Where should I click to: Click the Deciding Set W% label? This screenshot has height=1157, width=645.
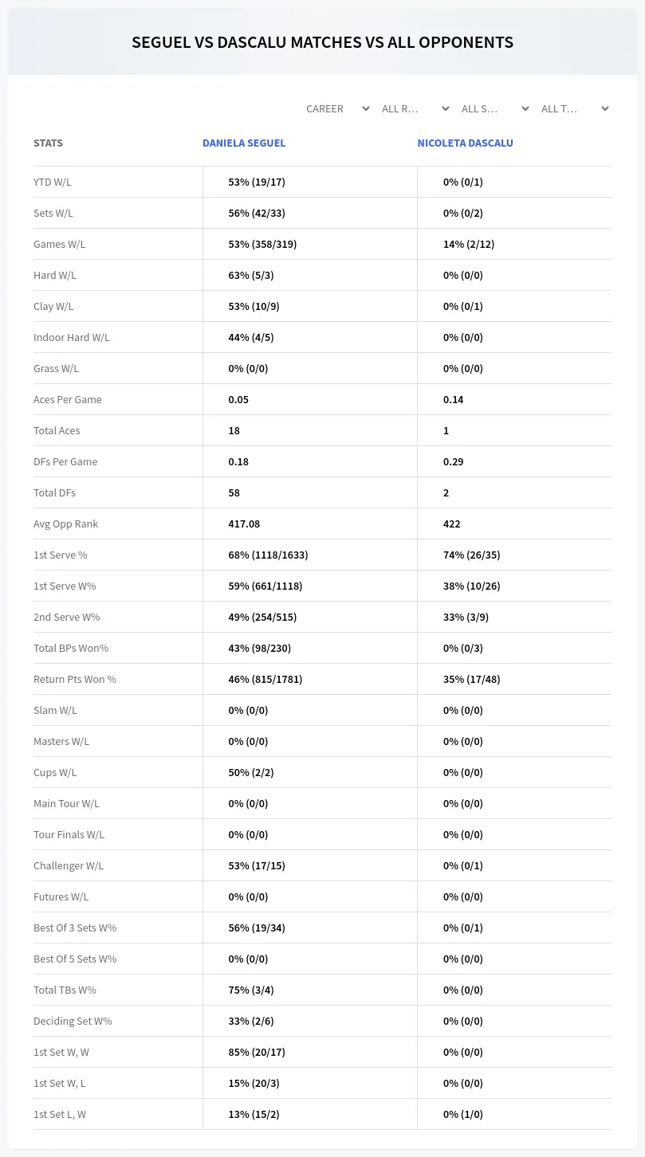coord(73,1021)
